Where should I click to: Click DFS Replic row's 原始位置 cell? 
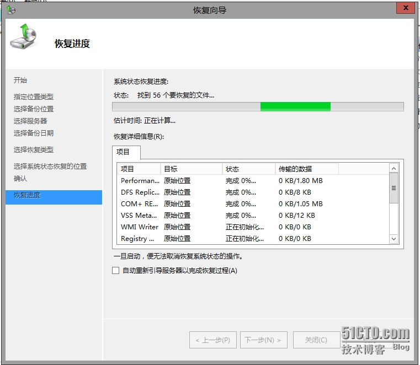point(177,192)
